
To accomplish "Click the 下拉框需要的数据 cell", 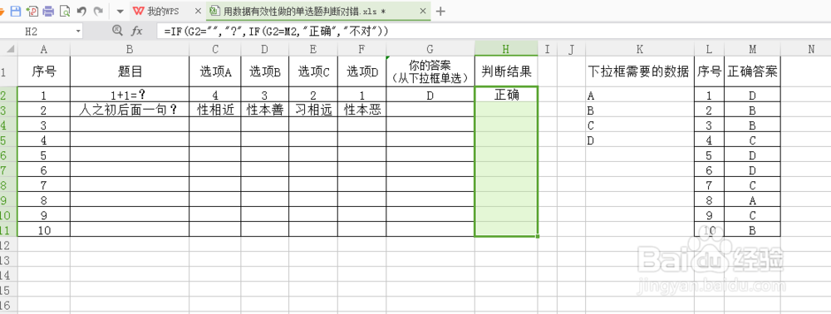I will point(640,71).
